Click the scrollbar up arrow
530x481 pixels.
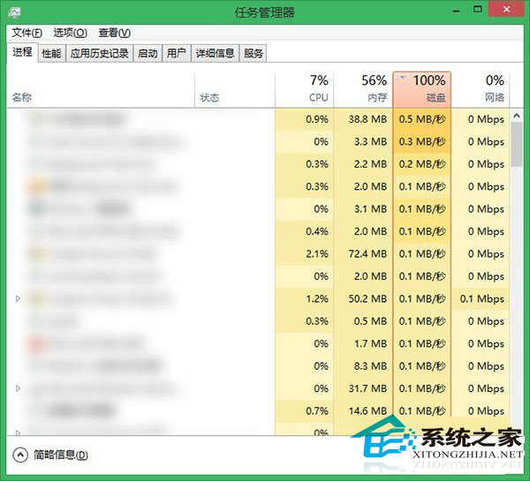coord(517,116)
